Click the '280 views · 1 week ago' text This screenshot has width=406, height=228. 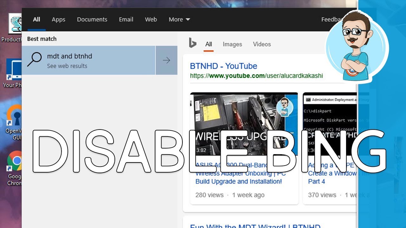(230, 195)
